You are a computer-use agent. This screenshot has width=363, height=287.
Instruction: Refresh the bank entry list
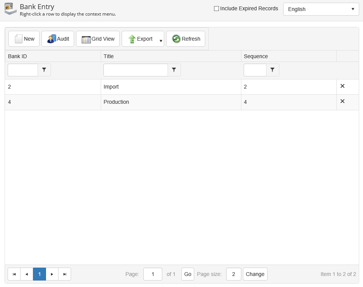pos(185,39)
